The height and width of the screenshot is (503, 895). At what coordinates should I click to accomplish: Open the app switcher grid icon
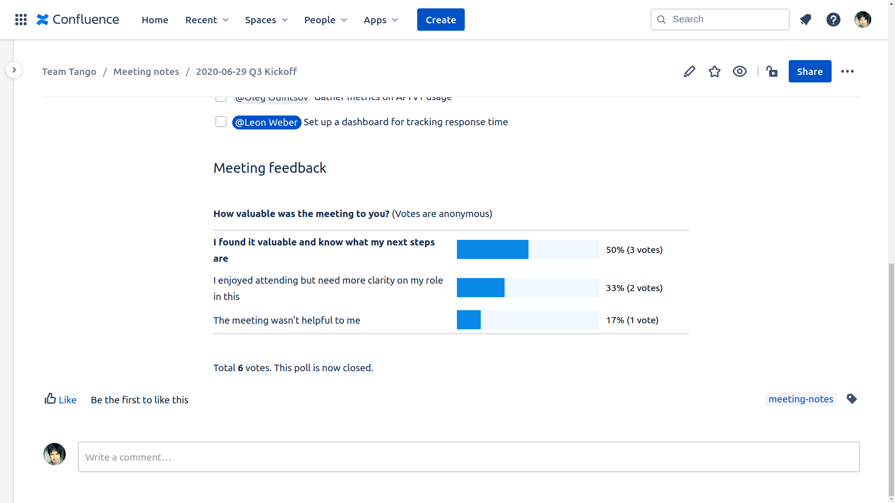21,20
